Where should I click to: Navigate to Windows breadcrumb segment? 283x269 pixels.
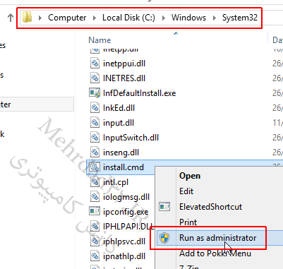pyautogui.click(x=188, y=18)
